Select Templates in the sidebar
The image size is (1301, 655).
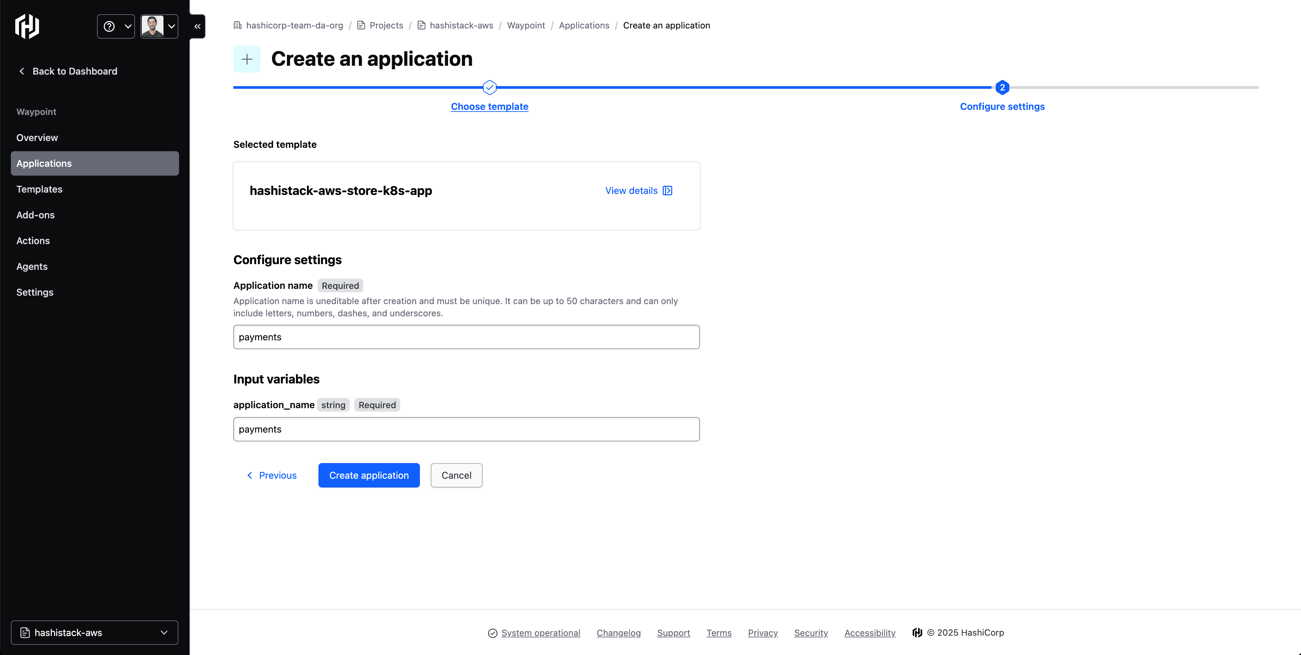(x=39, y=189)
